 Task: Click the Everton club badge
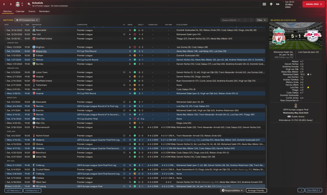34,110
